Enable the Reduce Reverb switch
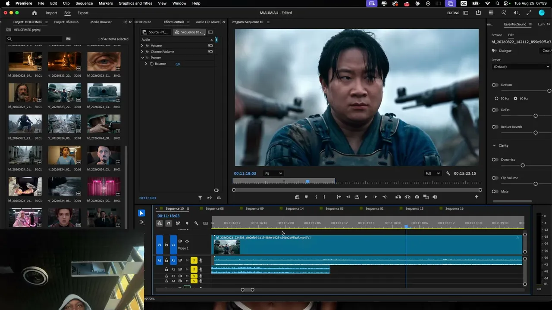Screen dimensions: 552x310 [x=495, y=127]
